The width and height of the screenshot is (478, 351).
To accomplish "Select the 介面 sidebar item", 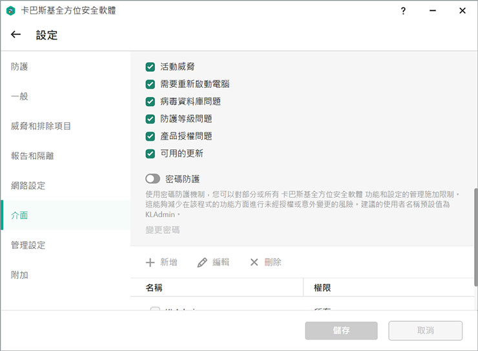I will coord(65,215).
